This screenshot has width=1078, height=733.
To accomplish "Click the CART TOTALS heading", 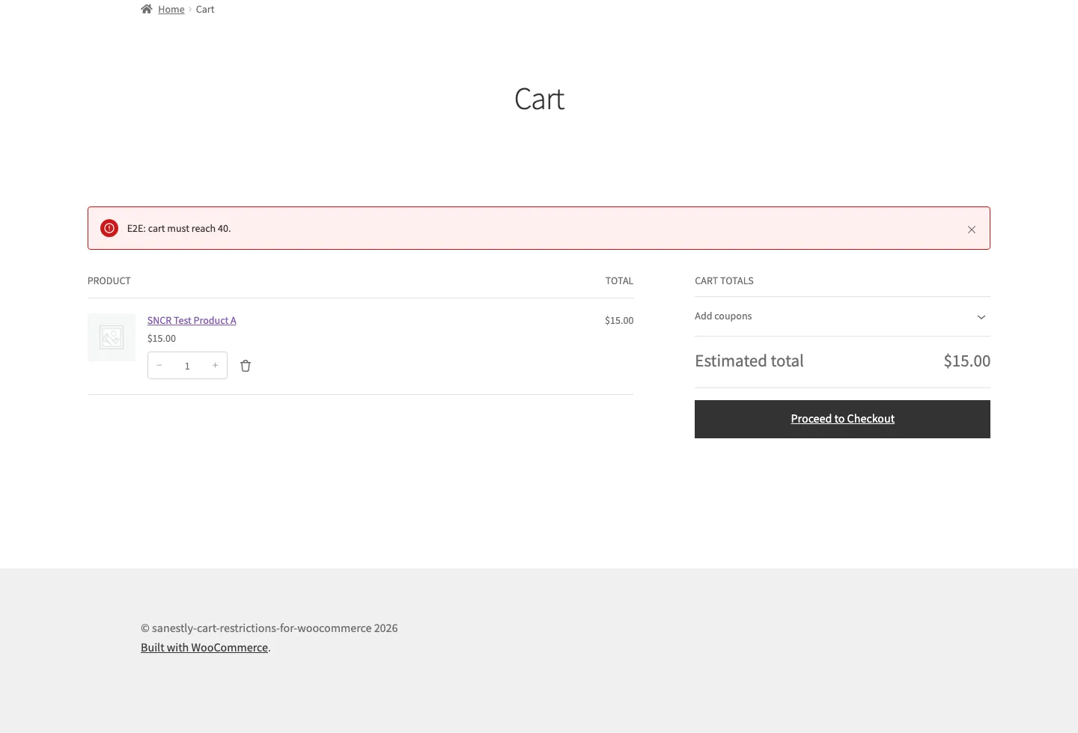I will [724, 280].
